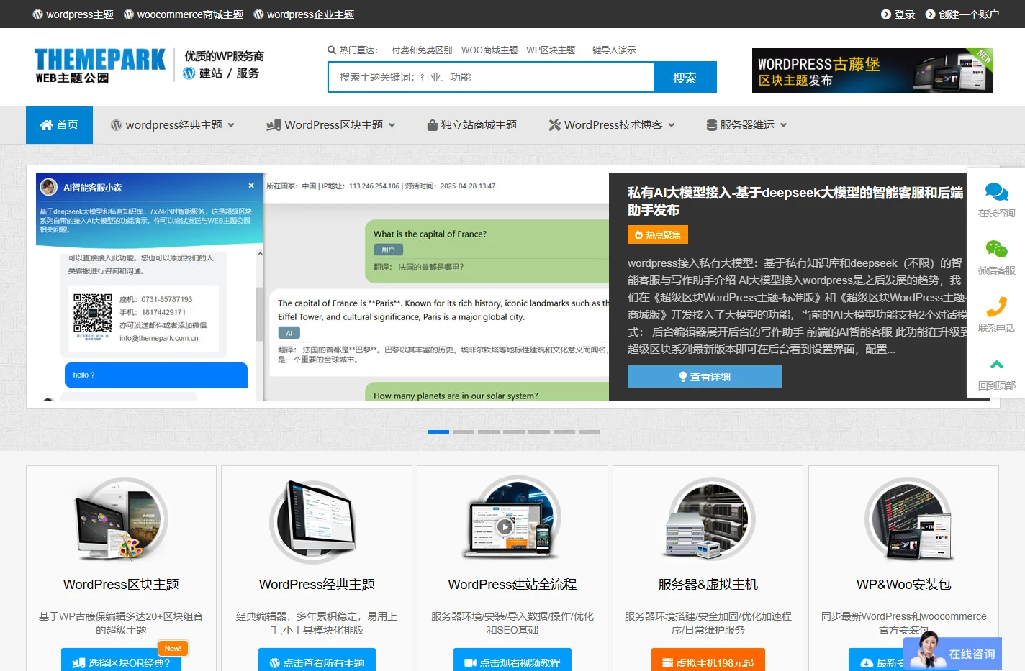Click the WordPress区块主题 card title
The width and height of the screenshot is (1025, 671).
[121, 585]
